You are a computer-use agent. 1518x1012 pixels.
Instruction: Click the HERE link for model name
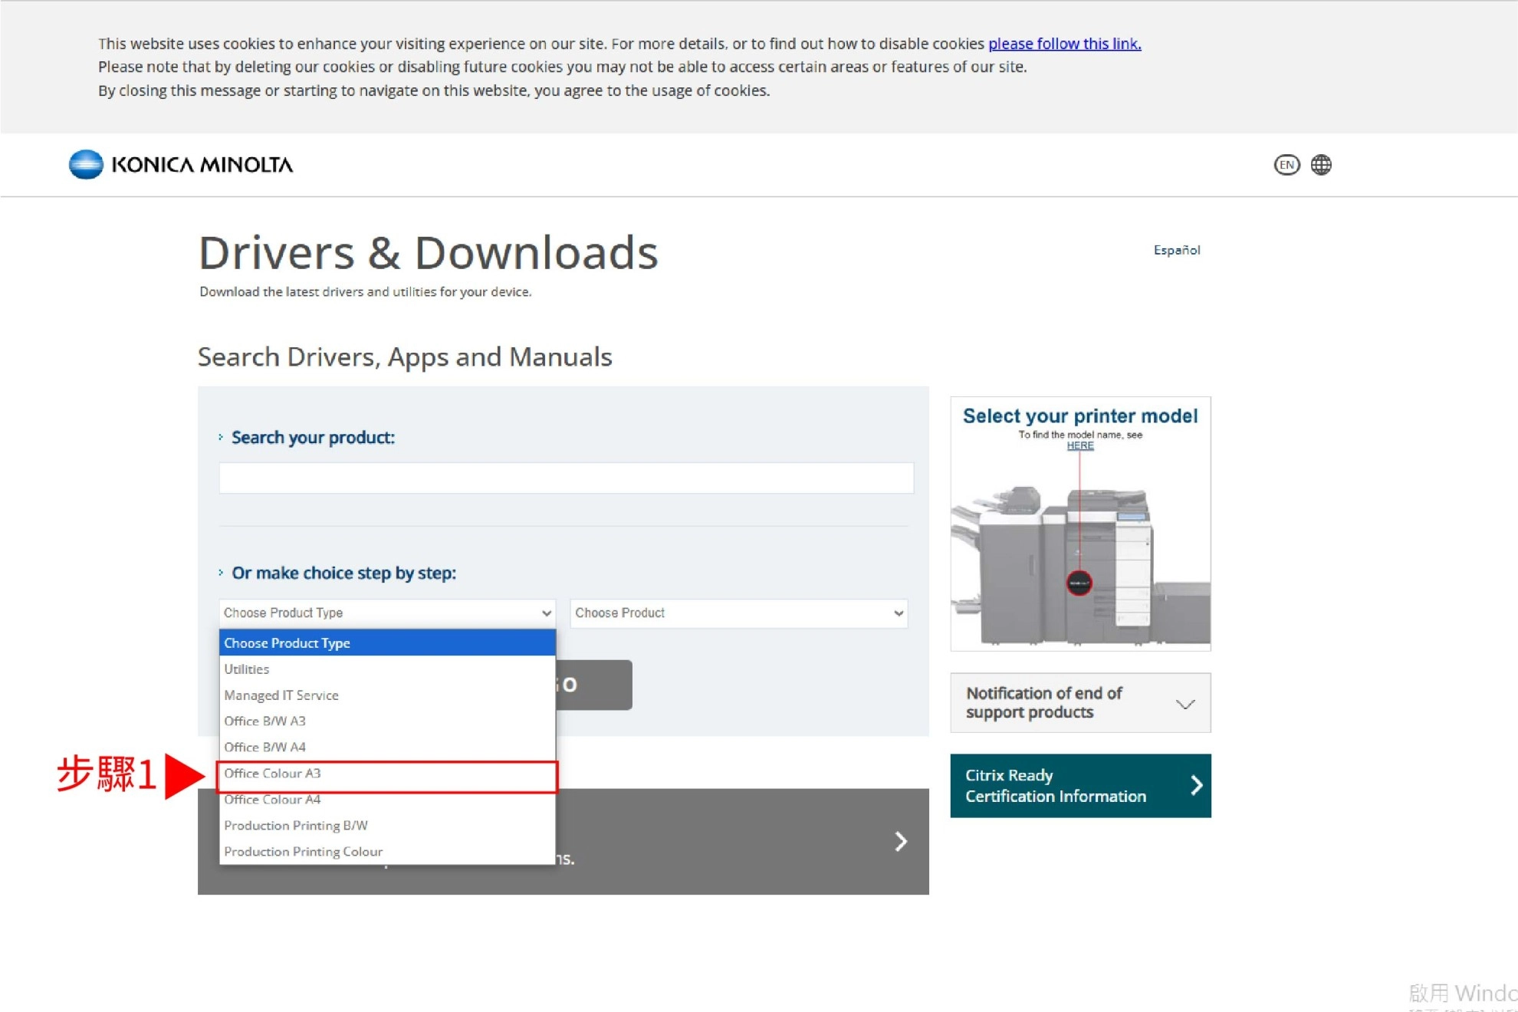[1079, 445]
